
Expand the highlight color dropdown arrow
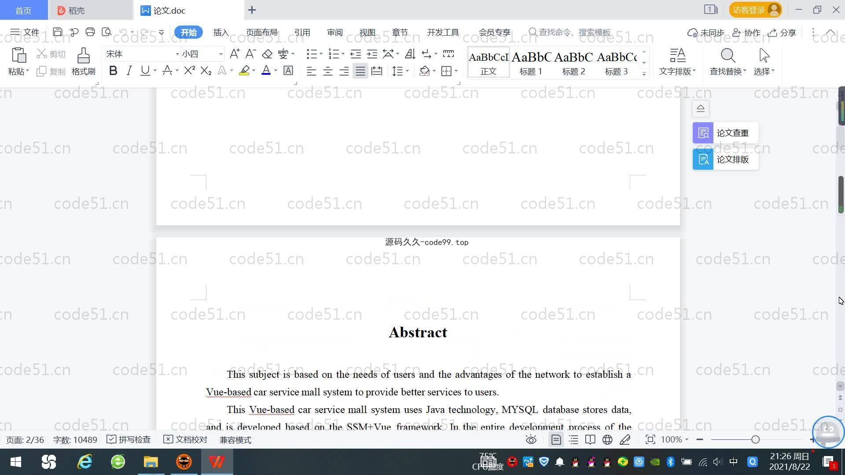click(x=253, y=71)
